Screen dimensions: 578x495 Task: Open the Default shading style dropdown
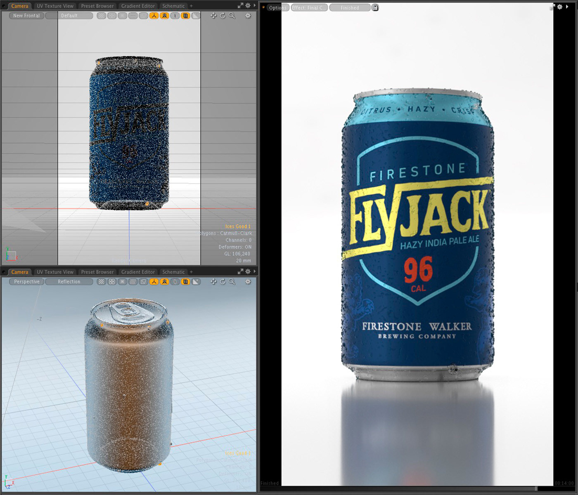click(69, 16)
